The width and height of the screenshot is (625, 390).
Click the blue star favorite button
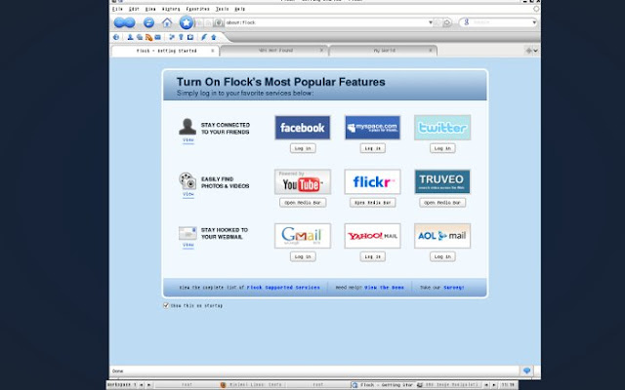click(x=187, y=22)
